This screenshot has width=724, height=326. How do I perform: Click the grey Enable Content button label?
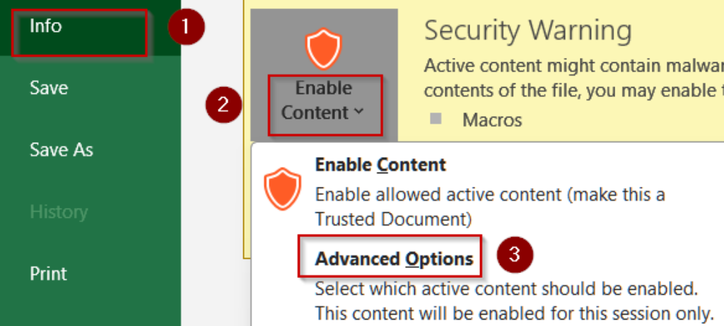pos(323,100)
